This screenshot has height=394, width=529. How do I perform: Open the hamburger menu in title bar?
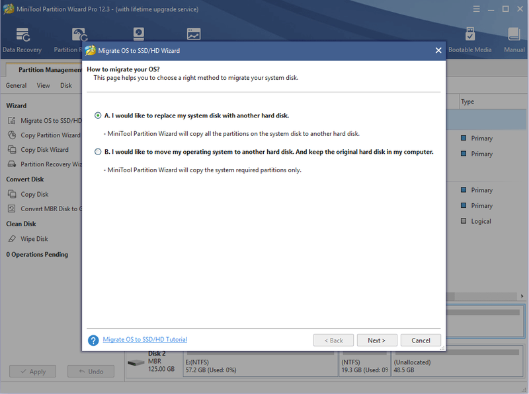tap(476, 9)
